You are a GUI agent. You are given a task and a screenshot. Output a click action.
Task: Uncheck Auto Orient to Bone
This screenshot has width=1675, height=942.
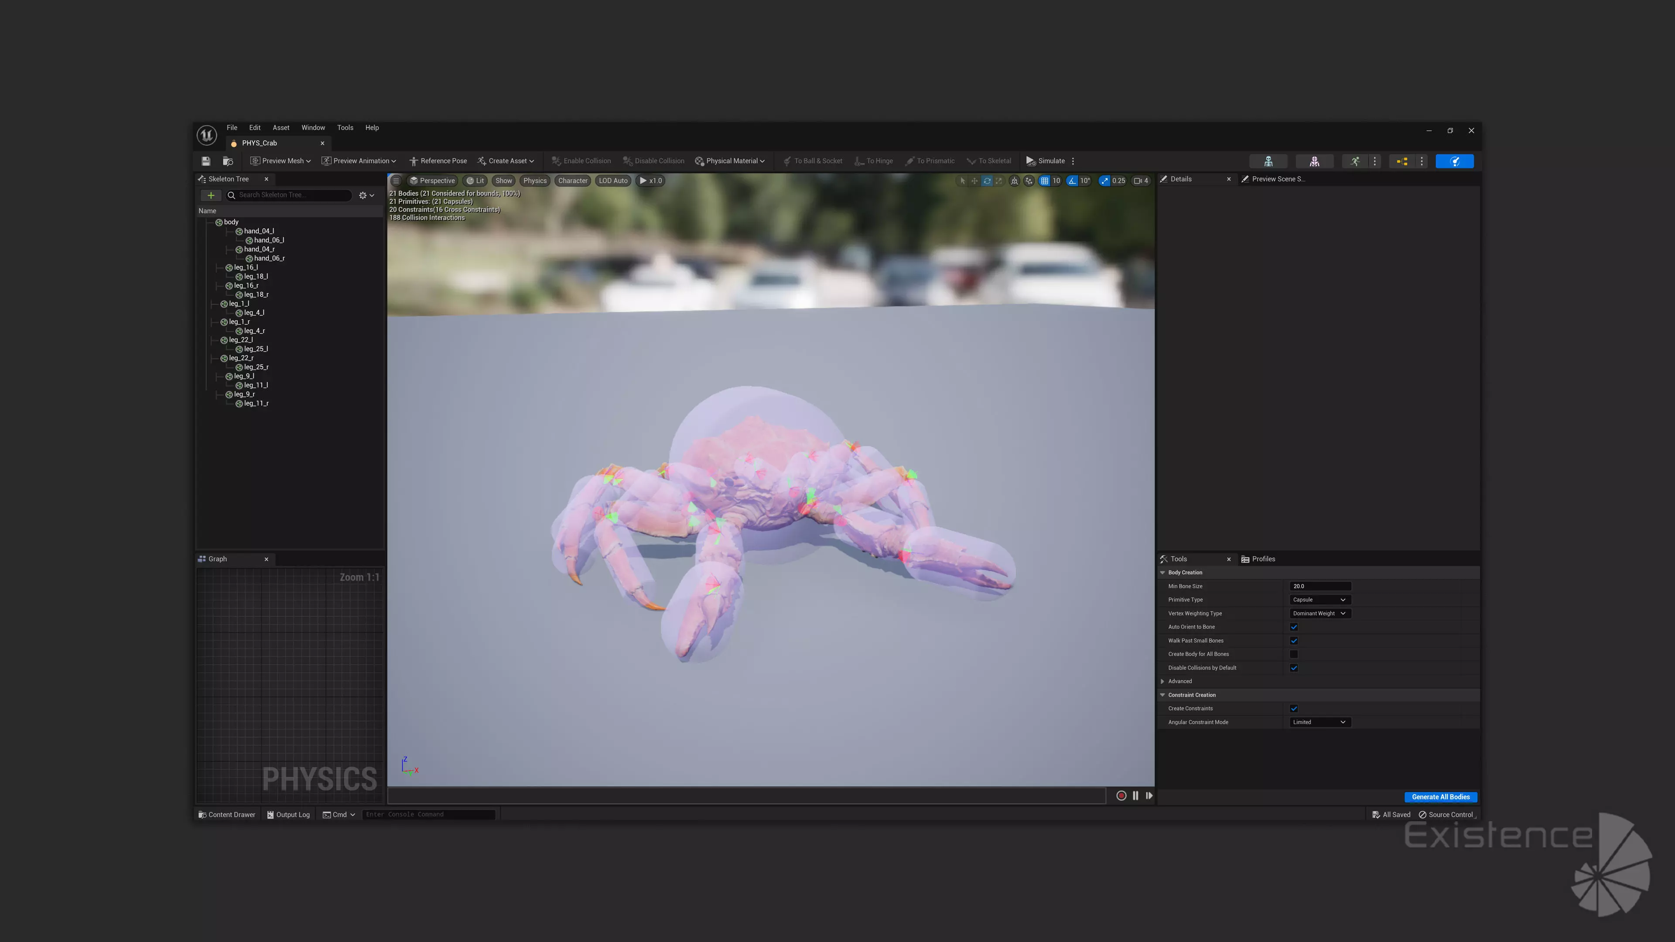coord(1294,628)
